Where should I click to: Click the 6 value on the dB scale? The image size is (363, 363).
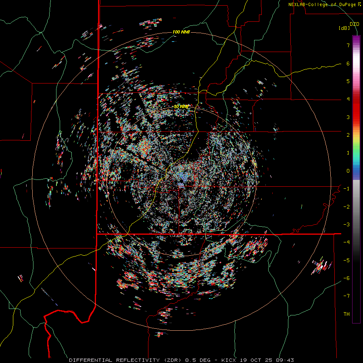coord(348,63)
